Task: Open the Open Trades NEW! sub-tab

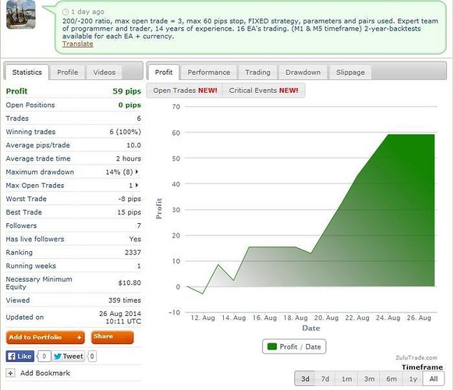Action: coord(185,90)
